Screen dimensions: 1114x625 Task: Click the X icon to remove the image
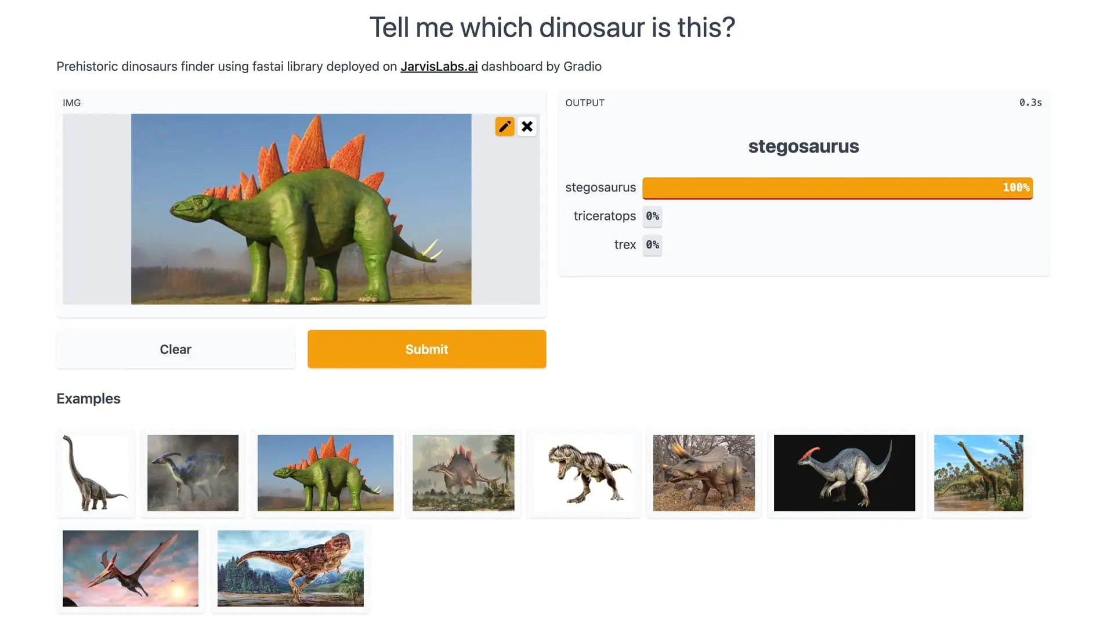[527, 126]
